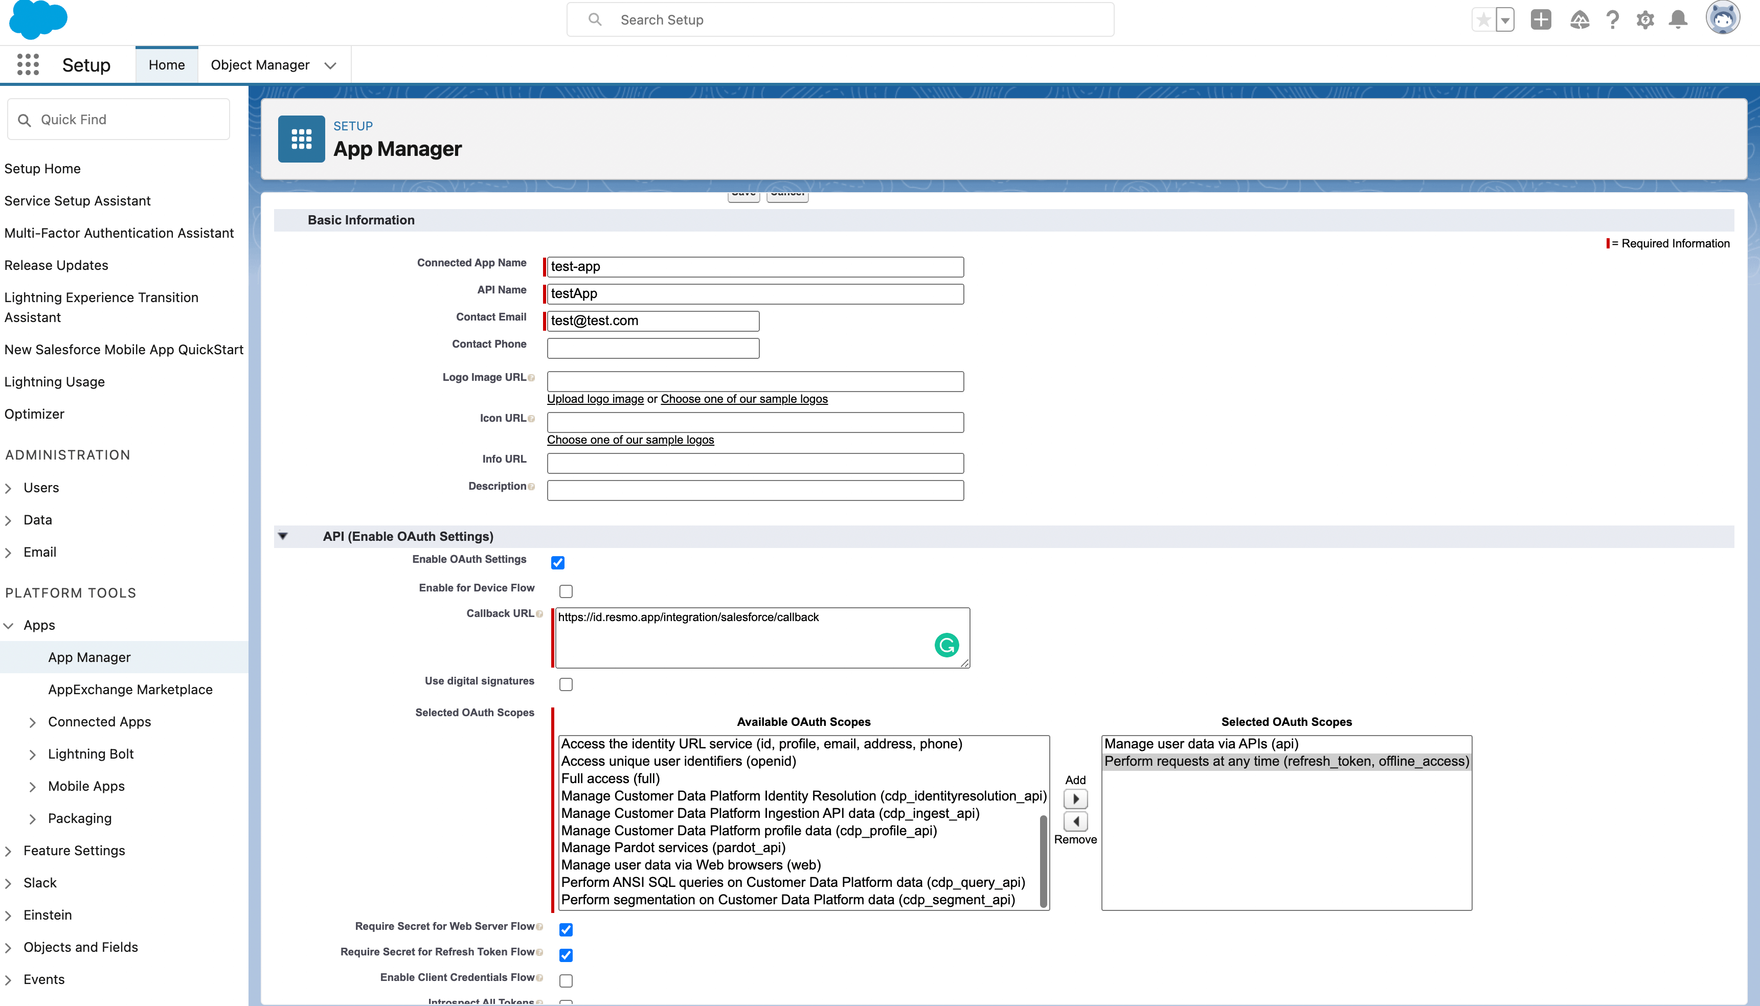Expand the Users tree section

(x=8, y=488)
